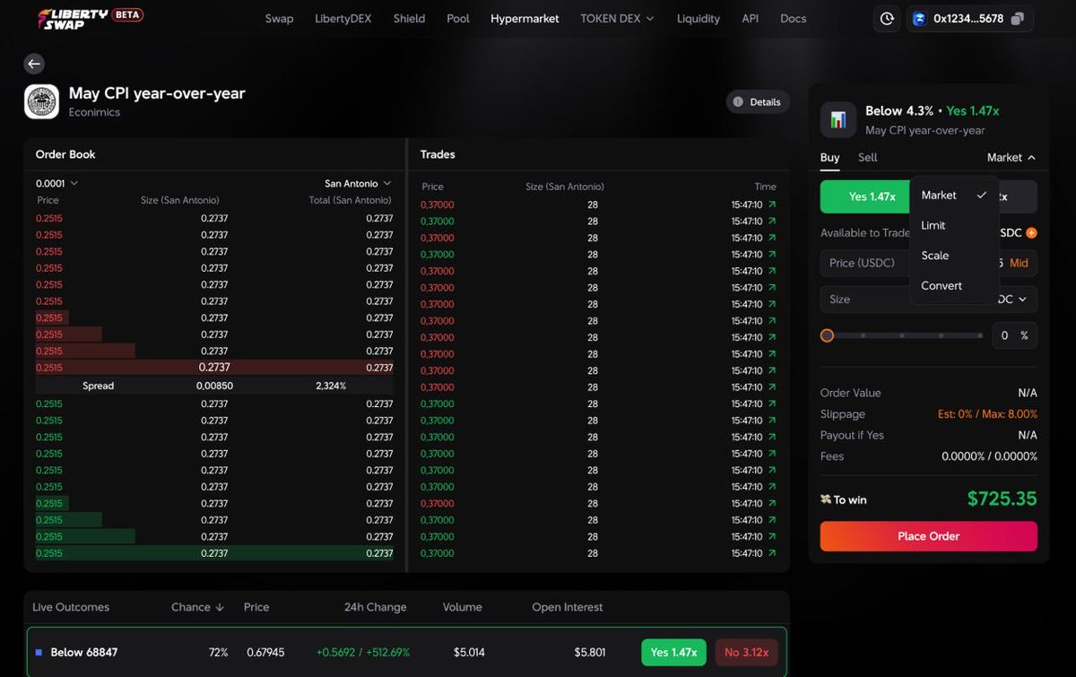This screenshot has width=1076, height=677.
Task: Click the Spread row value 2,324%
Action: (x=331, y=386)
